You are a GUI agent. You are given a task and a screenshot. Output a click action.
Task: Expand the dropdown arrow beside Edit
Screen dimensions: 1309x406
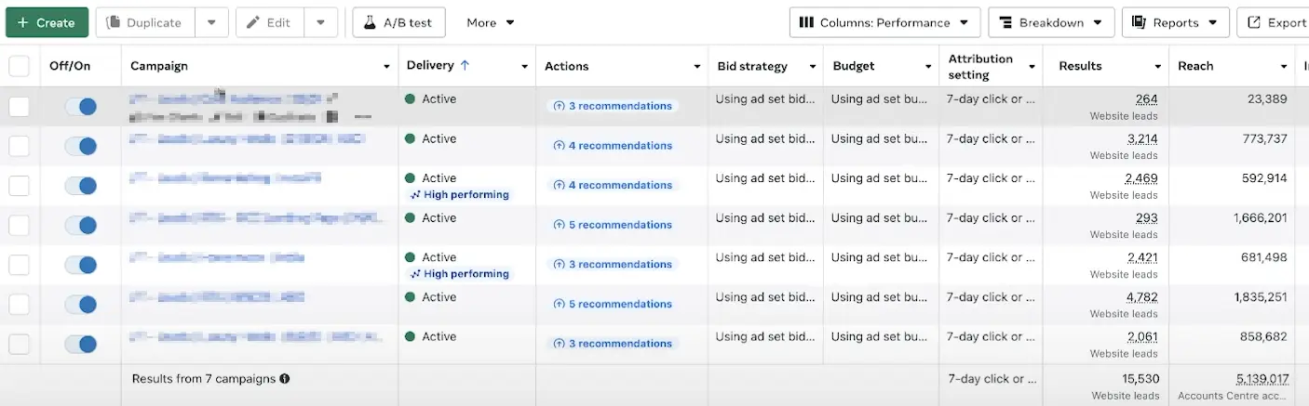pos(320,22)
